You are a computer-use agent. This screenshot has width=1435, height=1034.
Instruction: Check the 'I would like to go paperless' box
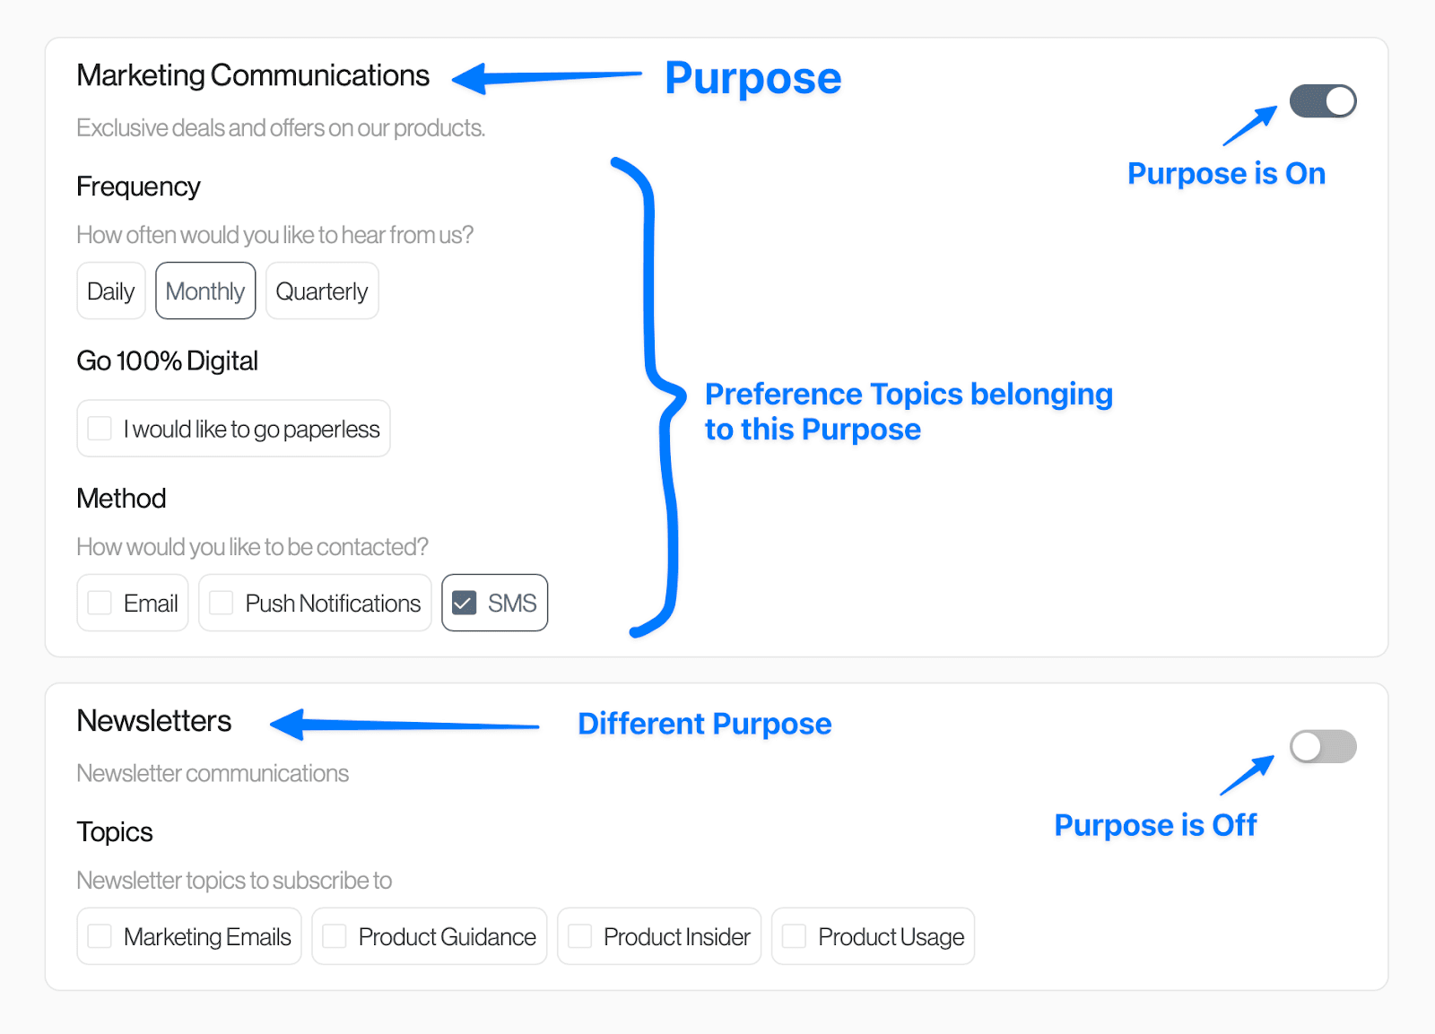pyautogui.click(x=100, y=428)
